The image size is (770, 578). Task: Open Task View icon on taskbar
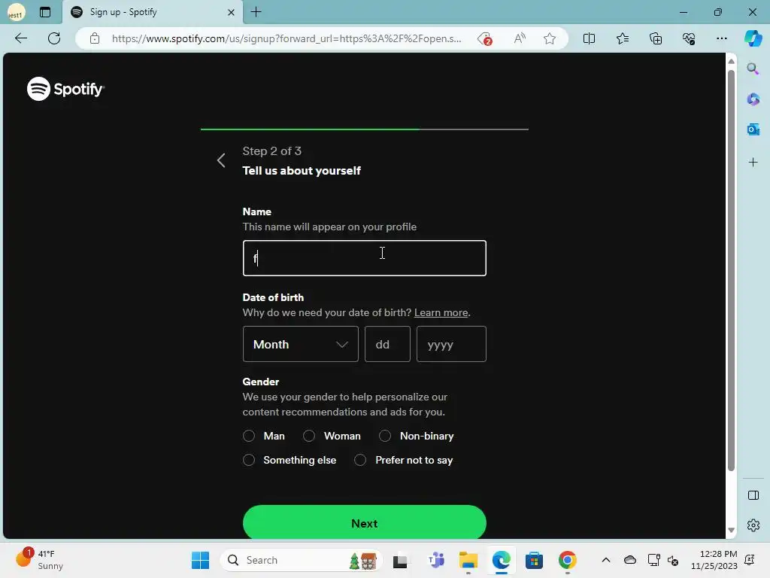(400, 560)
